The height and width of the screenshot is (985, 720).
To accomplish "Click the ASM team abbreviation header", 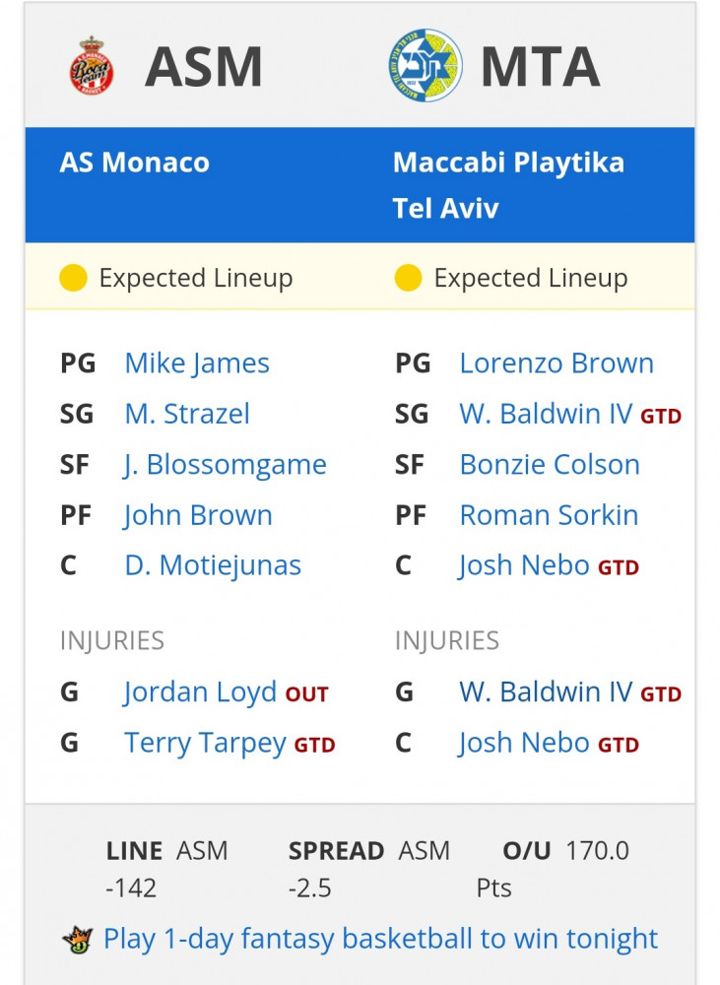I will pos(204,67).
